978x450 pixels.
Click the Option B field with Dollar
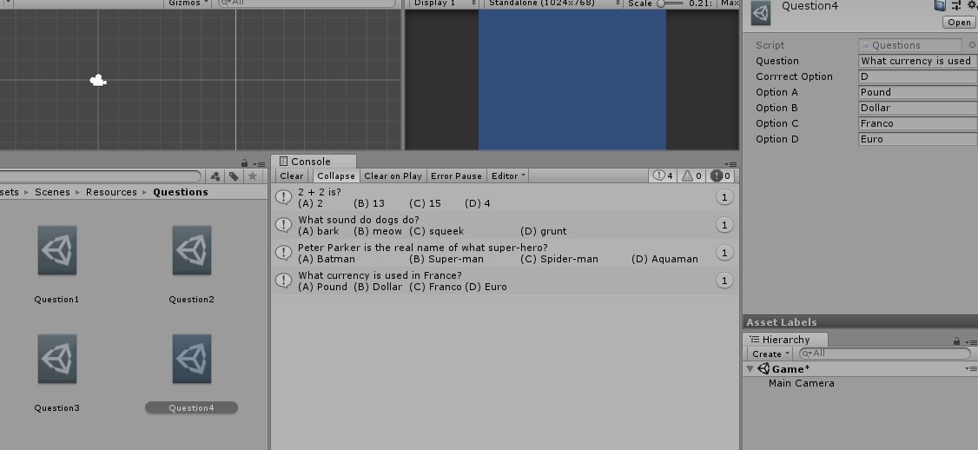pos(917,108)
